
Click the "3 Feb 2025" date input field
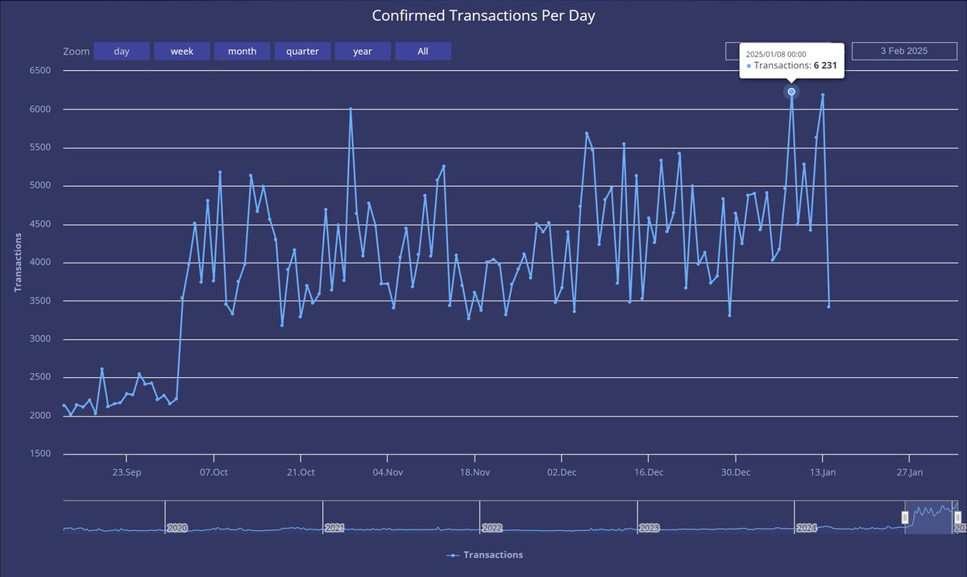904,50
